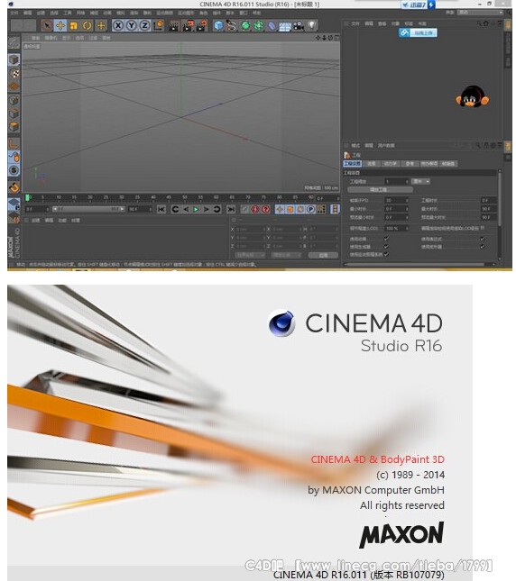Screen dimensions: 516x581
Task: Toggle Position keyframe recording icon
Action: [x=280, y=209]
